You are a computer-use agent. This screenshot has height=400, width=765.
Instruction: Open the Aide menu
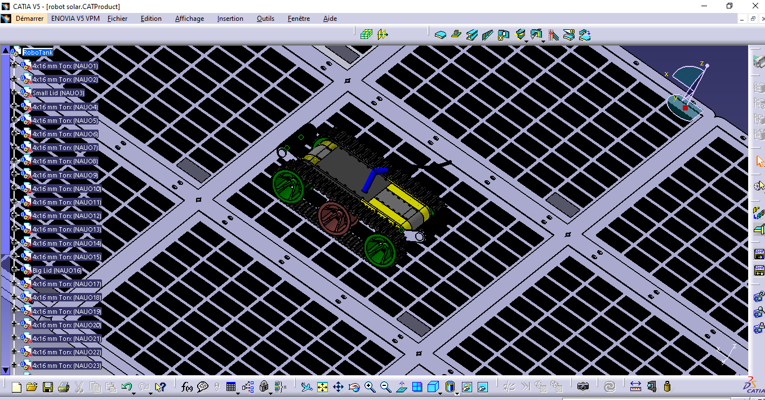(x=330, y=19)
